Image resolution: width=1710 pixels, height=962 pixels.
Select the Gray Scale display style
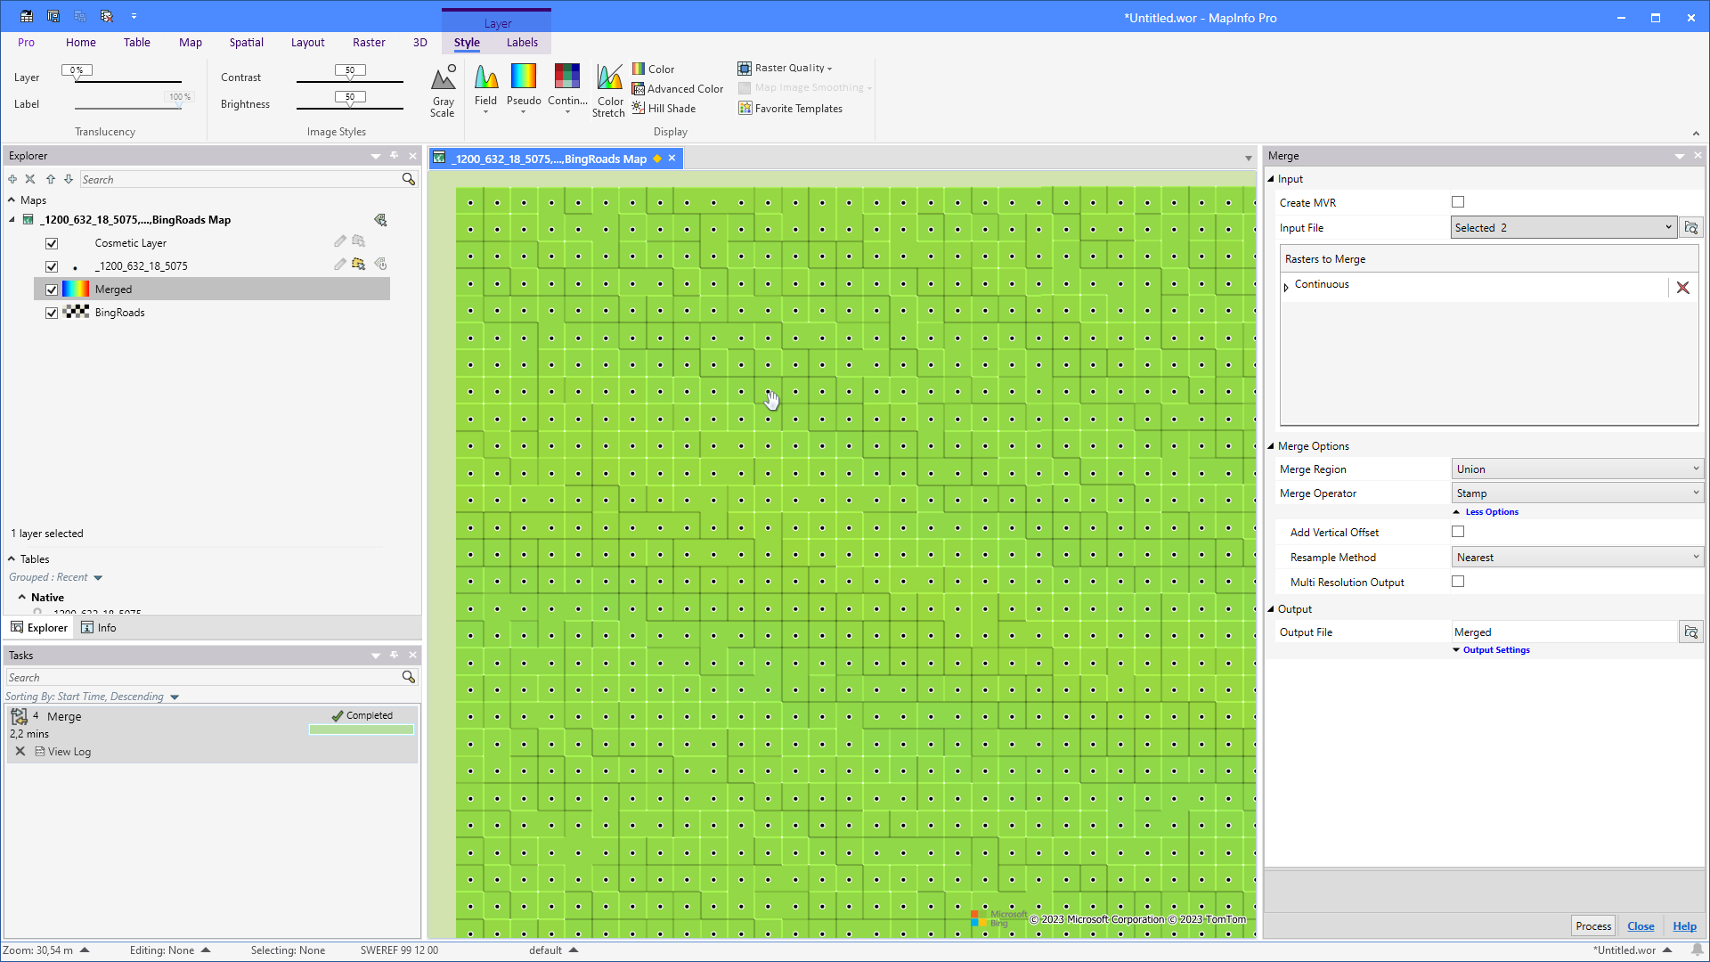tap(443, 89)
